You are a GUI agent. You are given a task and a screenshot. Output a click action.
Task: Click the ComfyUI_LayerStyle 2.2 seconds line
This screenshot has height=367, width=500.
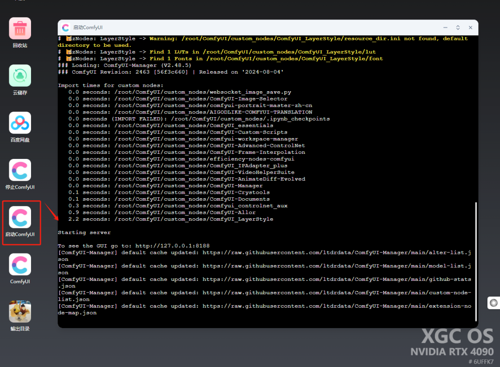(170, 219)
